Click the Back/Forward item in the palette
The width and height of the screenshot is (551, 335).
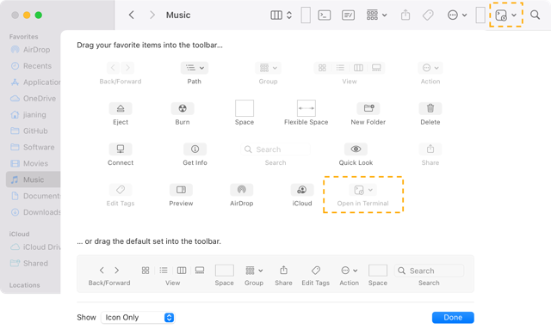[121, 68]
